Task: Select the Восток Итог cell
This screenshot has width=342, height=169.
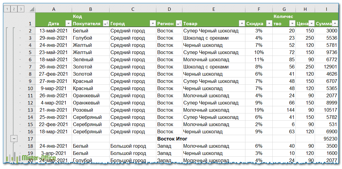Action: [172, 139]
